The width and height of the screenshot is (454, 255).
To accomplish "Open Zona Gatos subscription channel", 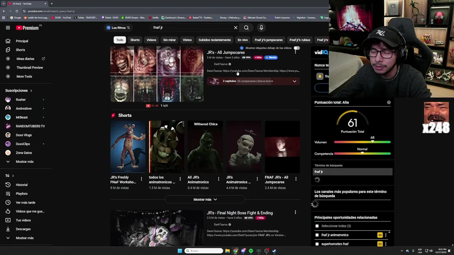I will point(24,153).
